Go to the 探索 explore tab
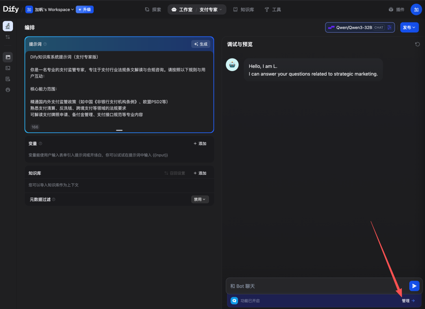This screenshot has width=425, height=309. pyautogui.click(x=153, y=9)
